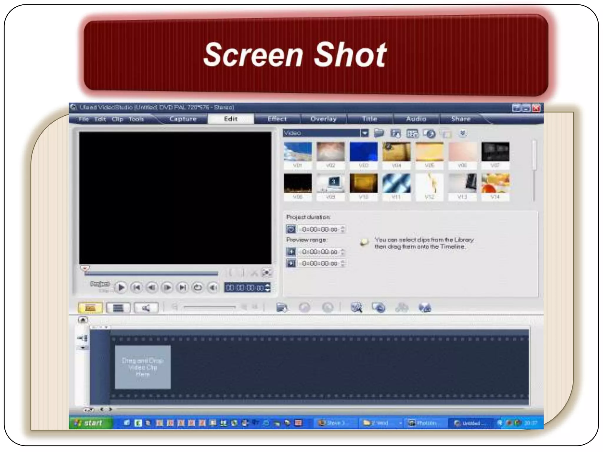
Task: Click the Repeat loop playback icon
Action: click(198, 288)
